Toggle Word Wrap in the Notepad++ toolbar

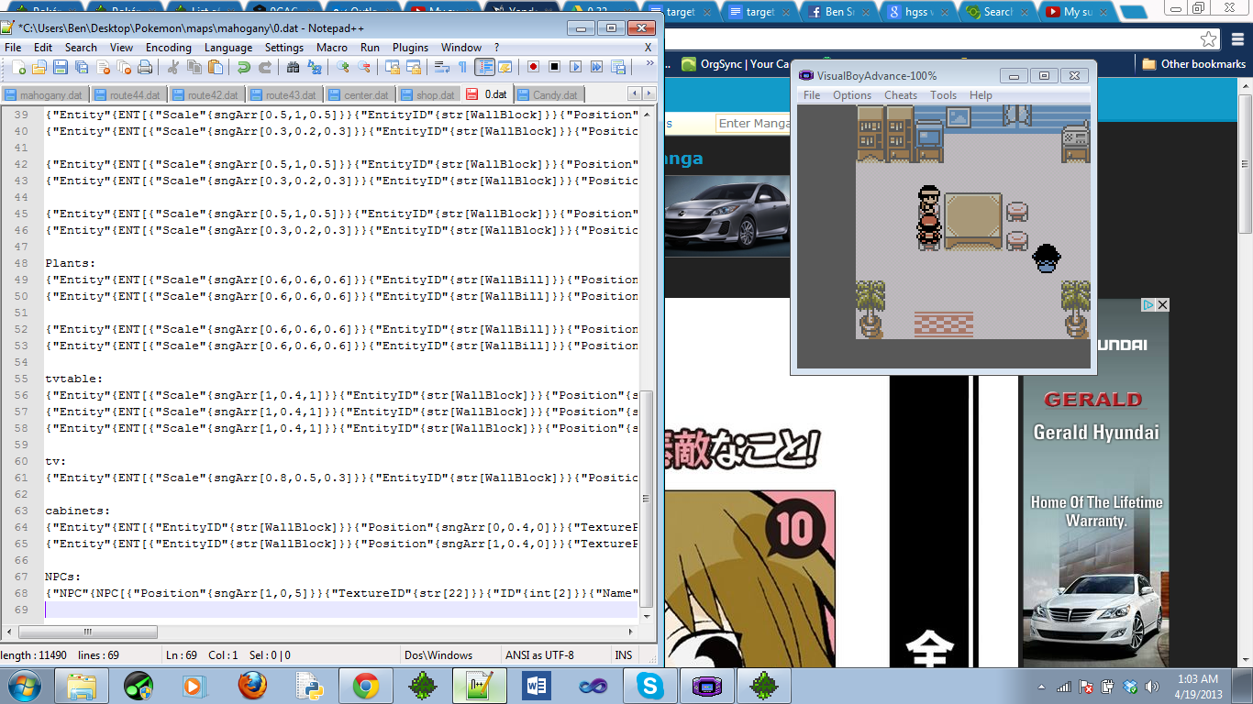point(441,67)
